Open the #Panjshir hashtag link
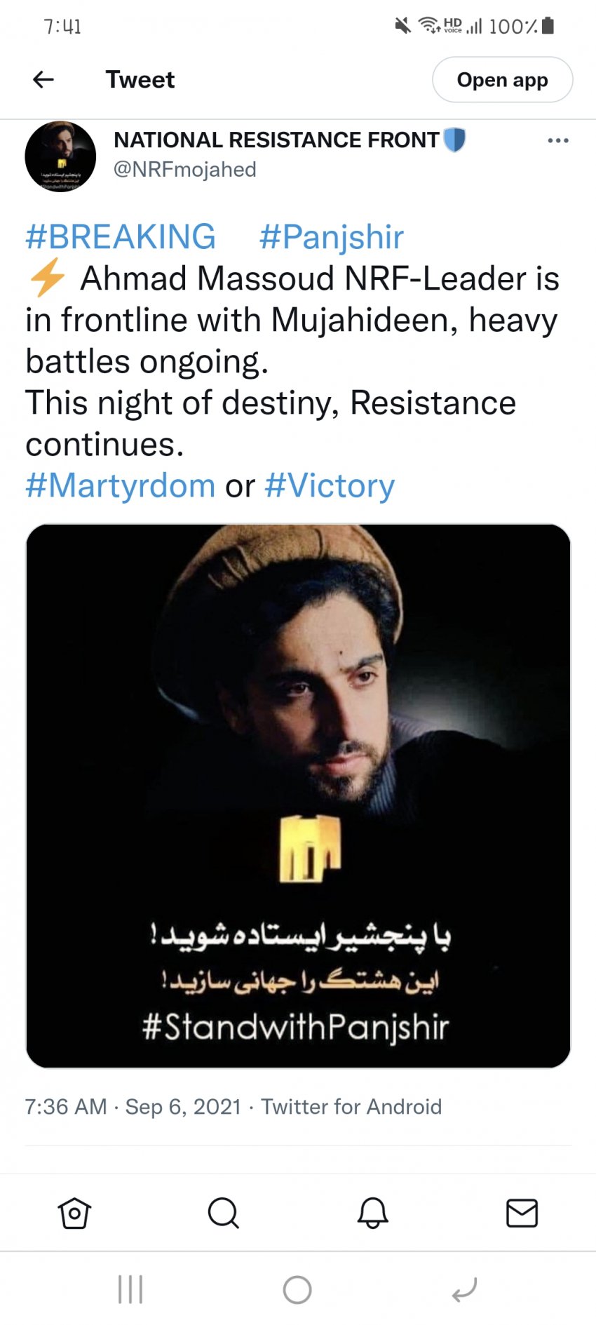Screen dimensions: 596x1325 click(331, 237)
